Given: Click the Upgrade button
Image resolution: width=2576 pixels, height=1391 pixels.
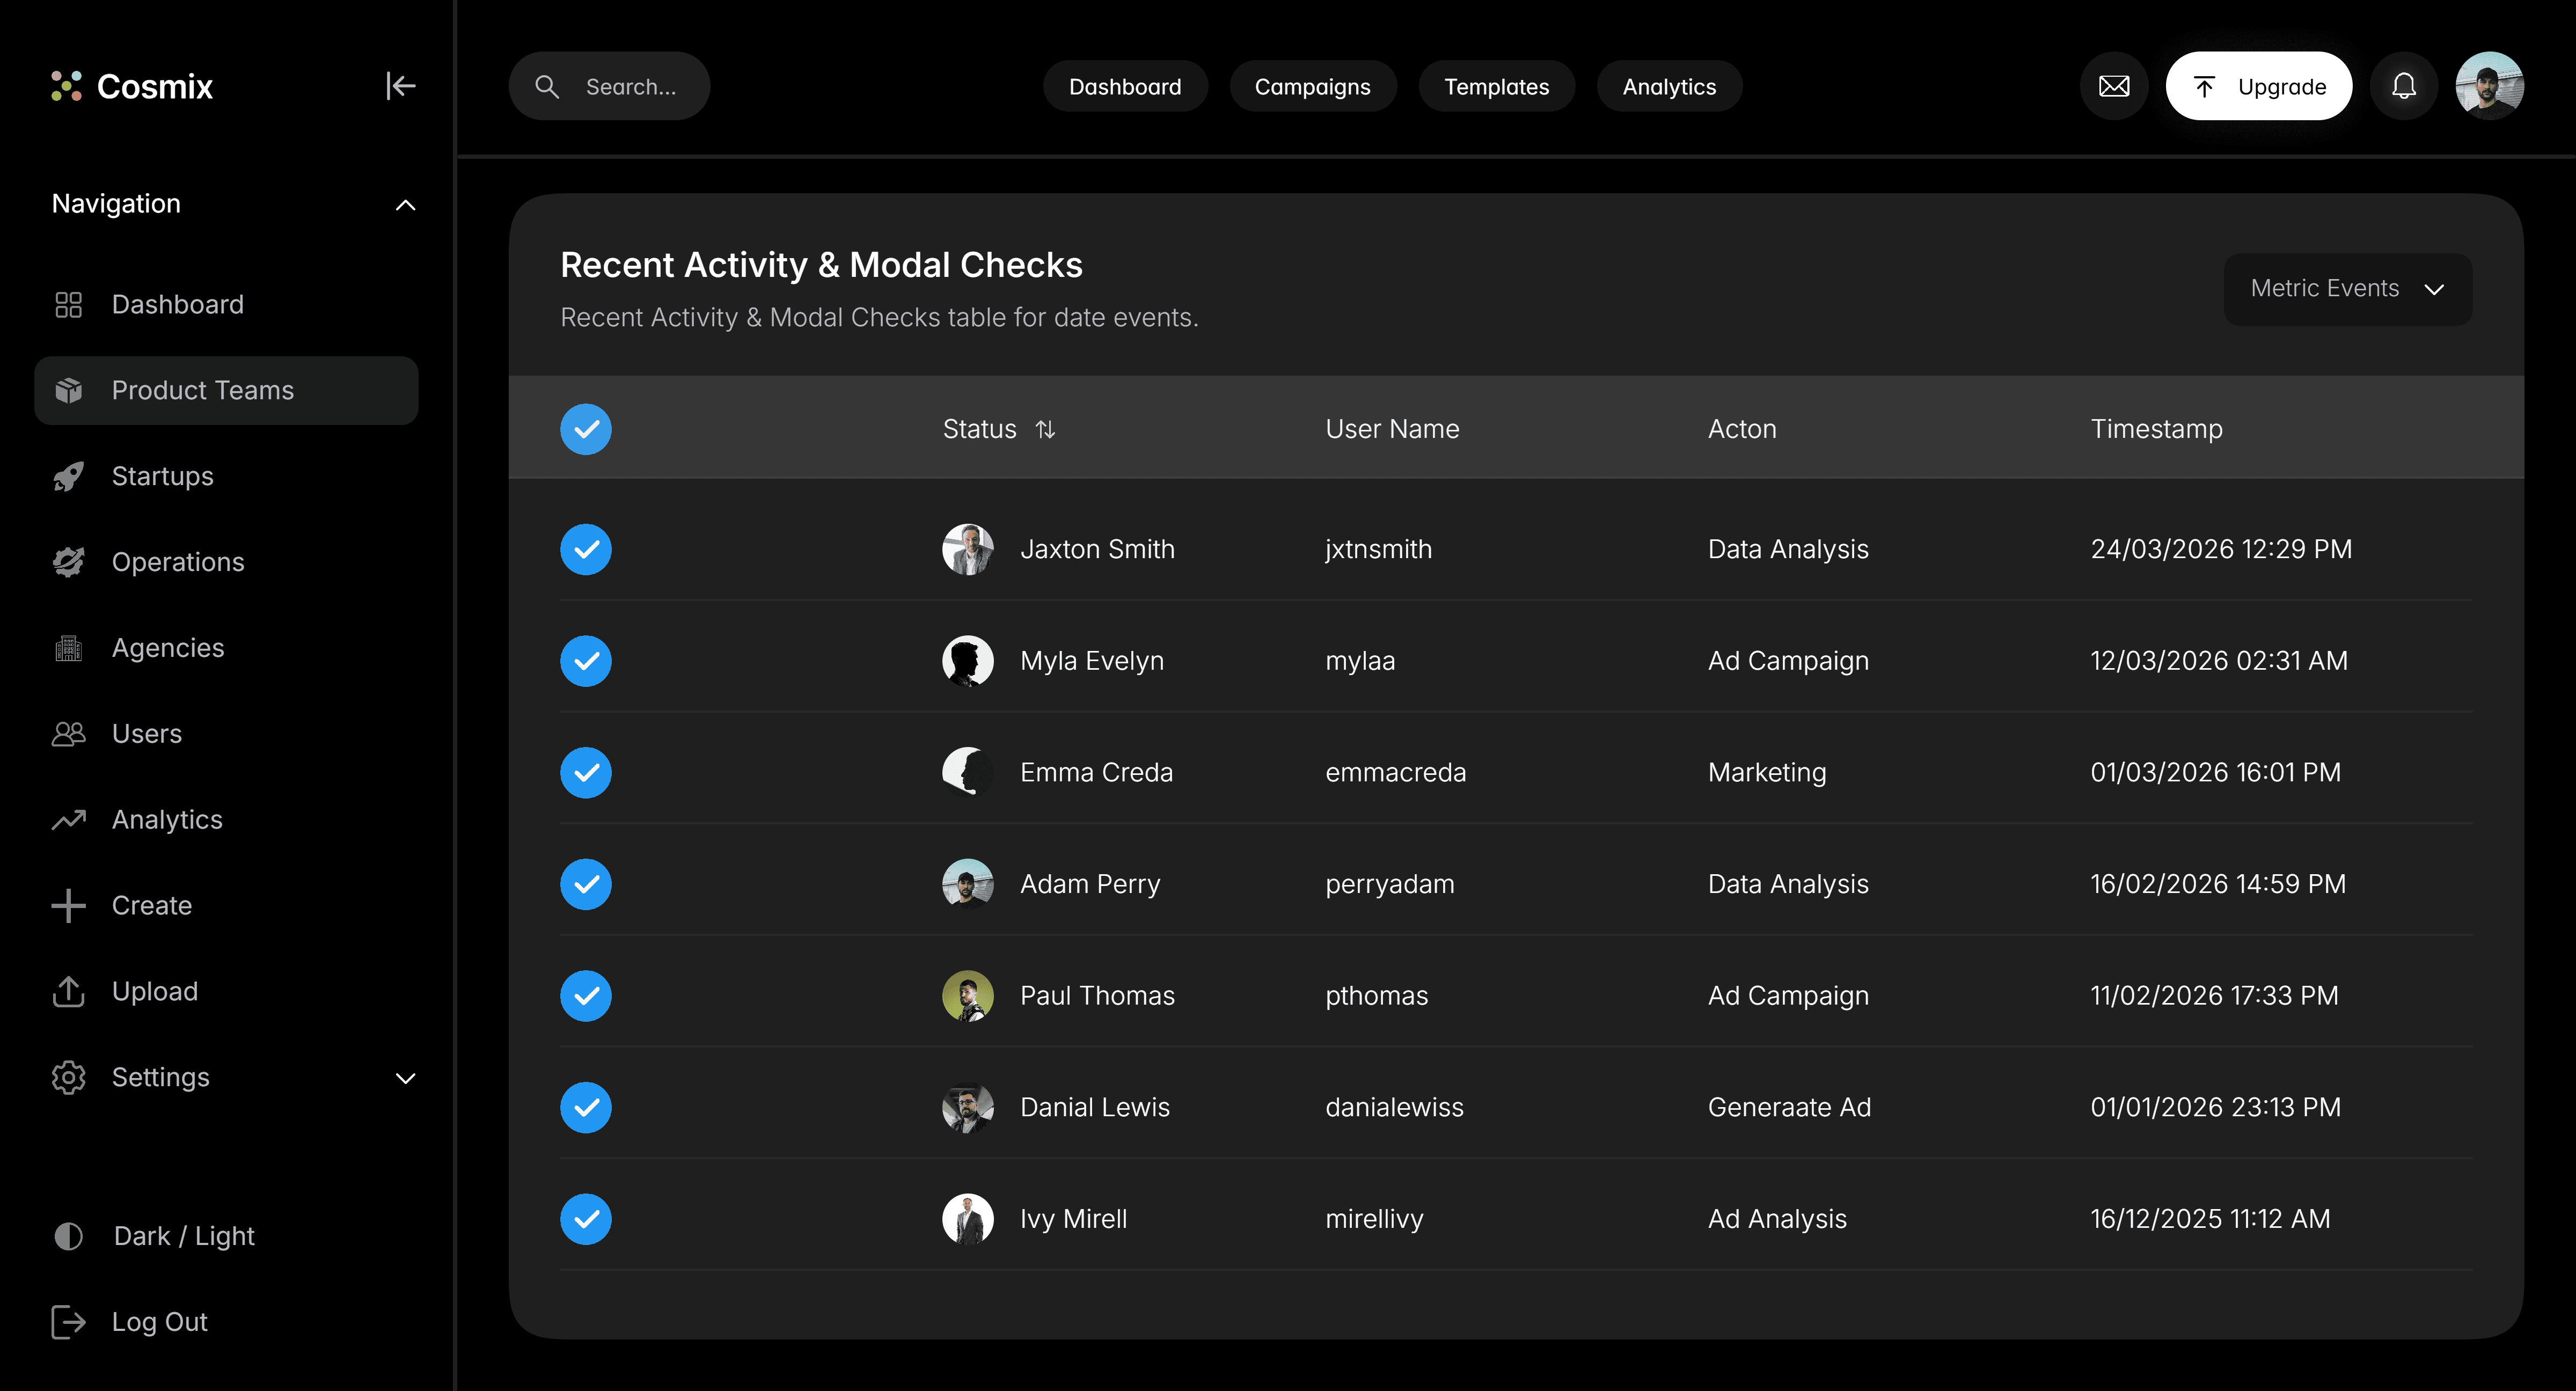Looking at the screenshot, I should 2258,86.
